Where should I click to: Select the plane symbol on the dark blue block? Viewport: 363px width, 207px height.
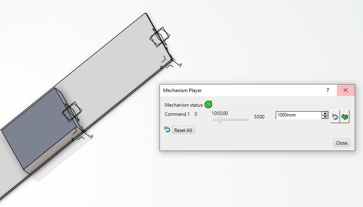coord(72,111)
